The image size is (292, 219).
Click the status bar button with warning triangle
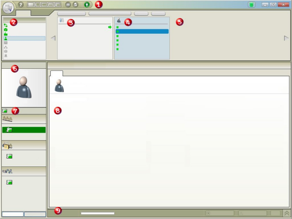(x=253, y=213)
